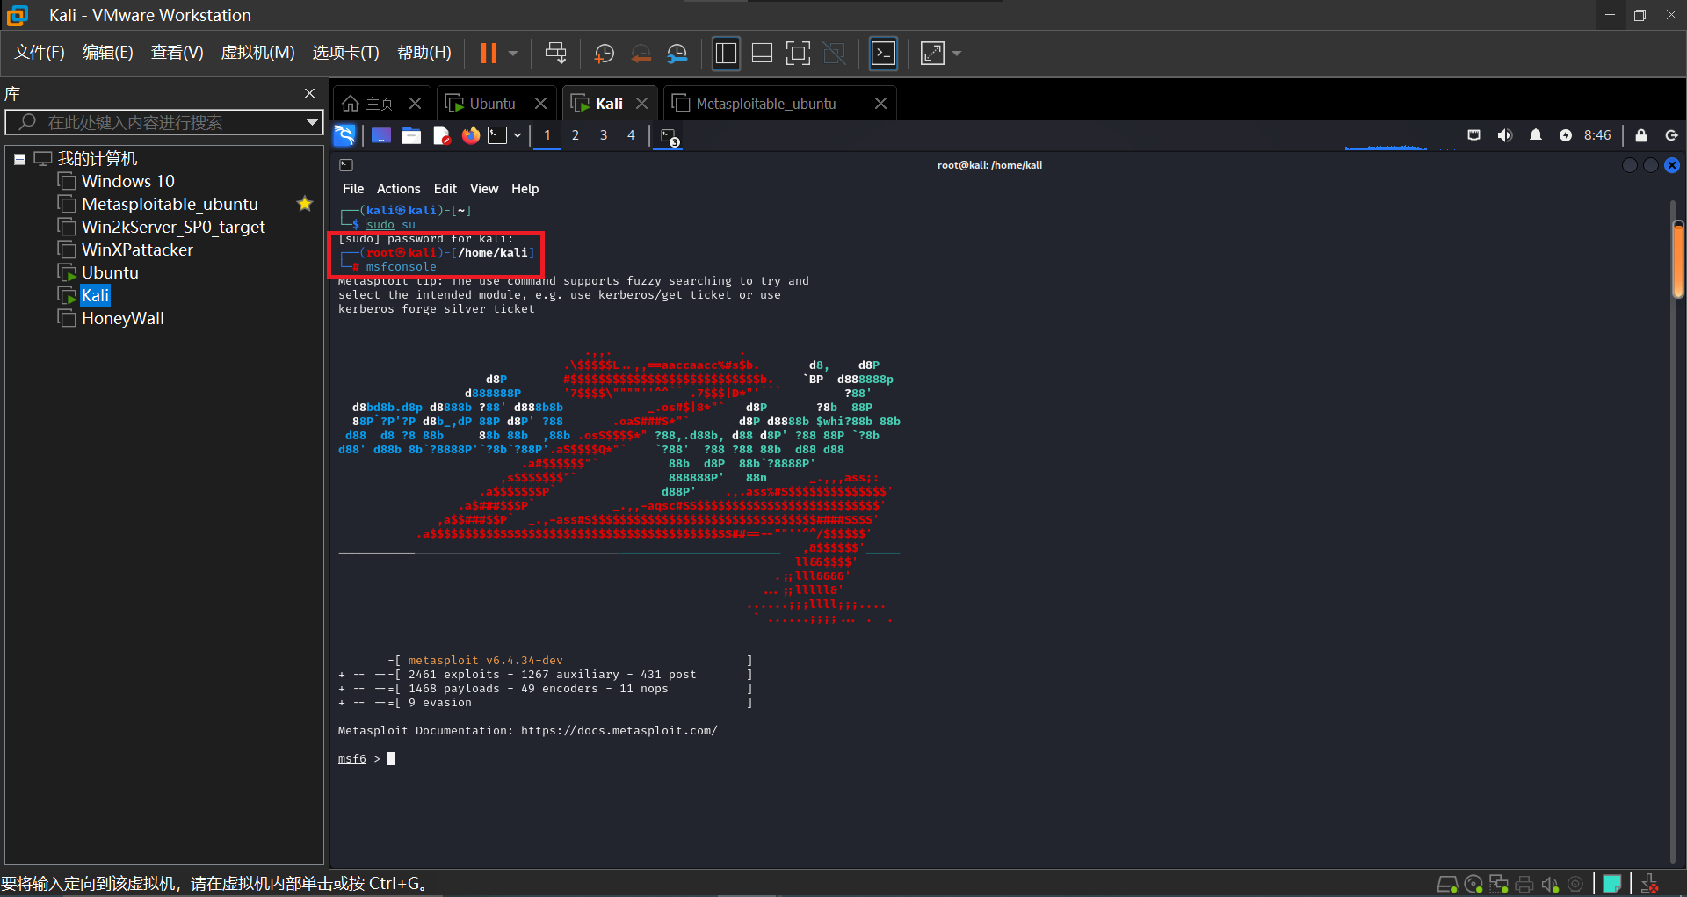Click the log out icon in Kali panel
Screen dimensions: 1687x897
(x=1671, y=135)
